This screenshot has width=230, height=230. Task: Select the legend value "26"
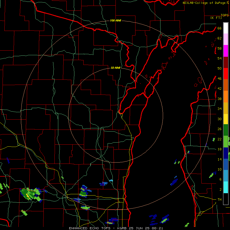[220, 129]
